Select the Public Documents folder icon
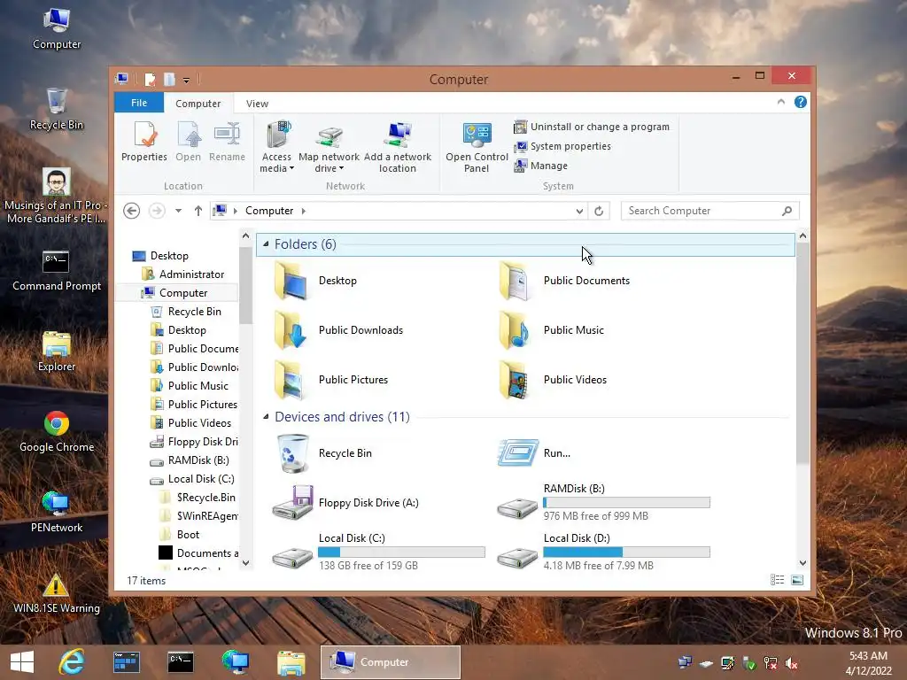 pos(515,281)
